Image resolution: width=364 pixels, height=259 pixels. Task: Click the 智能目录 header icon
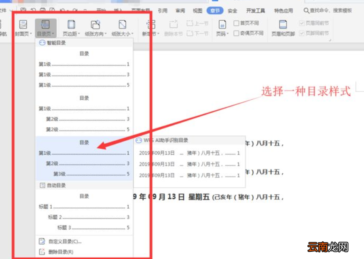point(42,43)
